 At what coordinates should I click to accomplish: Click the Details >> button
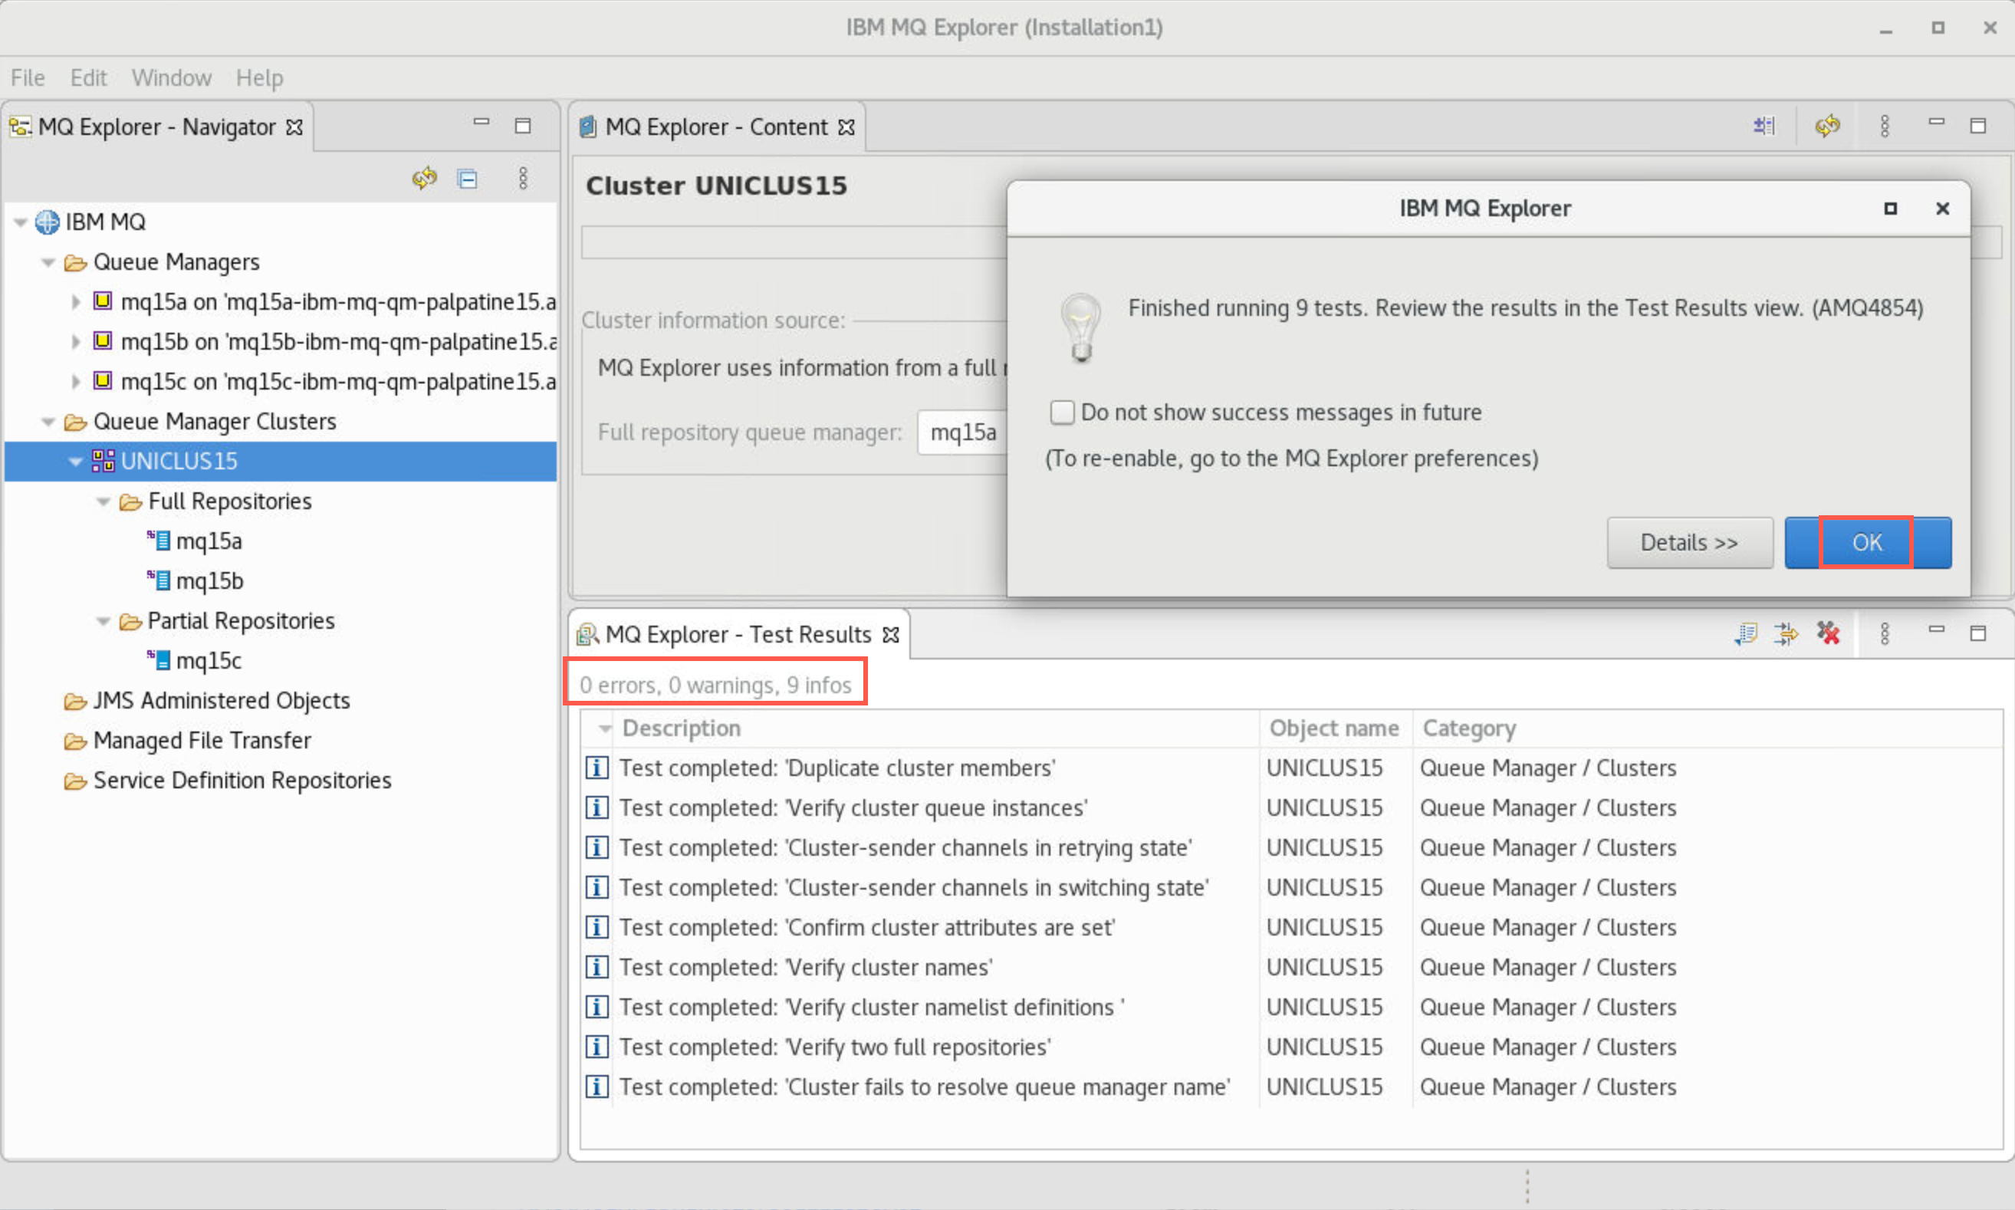pyautogui.click(x=1690, y=542)
